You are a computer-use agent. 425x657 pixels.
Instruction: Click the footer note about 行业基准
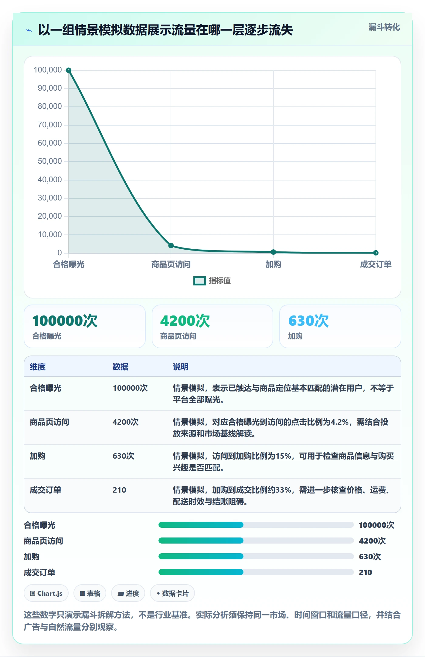[212, 621]
